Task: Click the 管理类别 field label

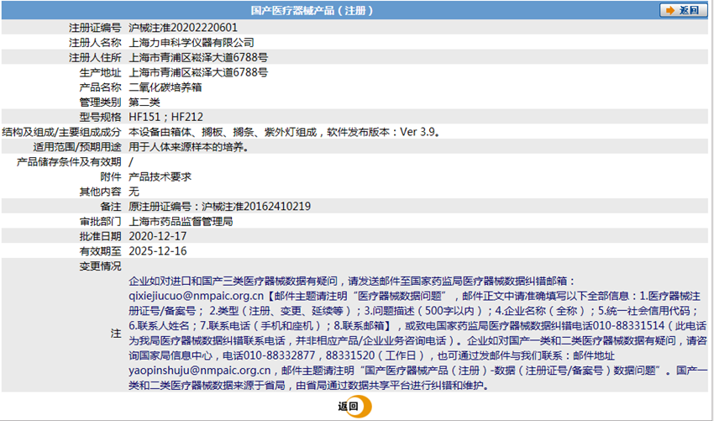Action: 100,102
